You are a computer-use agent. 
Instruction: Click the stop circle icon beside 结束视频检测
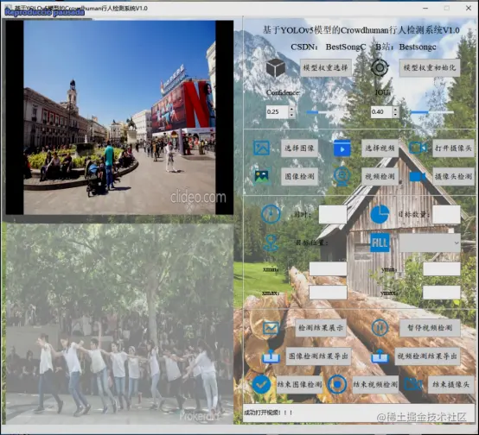coord(337,384)
